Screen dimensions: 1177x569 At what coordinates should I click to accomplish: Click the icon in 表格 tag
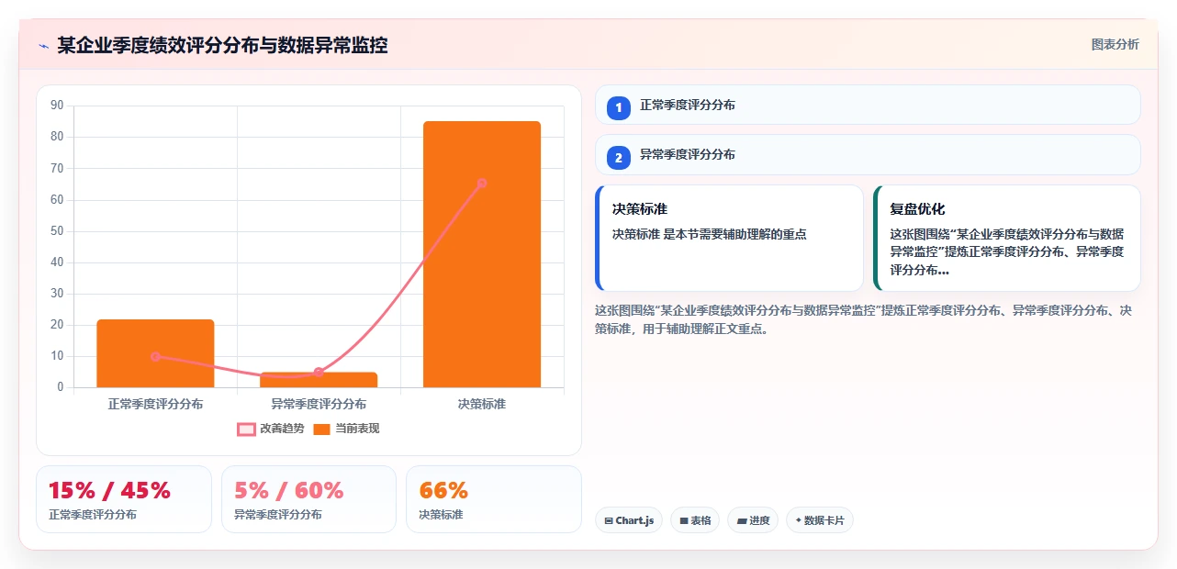coord(684,521)
